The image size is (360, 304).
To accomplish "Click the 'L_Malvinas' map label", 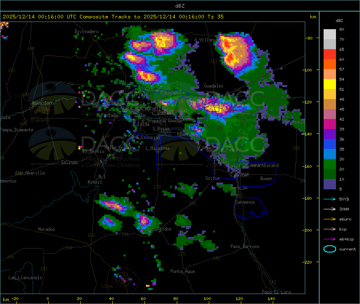I will (158, 148).
